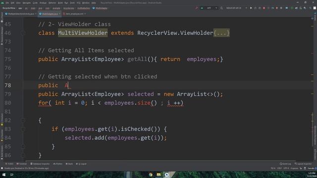Open the Layout Inspector
Screen dimensions: 317x178
tap(303, 164)
